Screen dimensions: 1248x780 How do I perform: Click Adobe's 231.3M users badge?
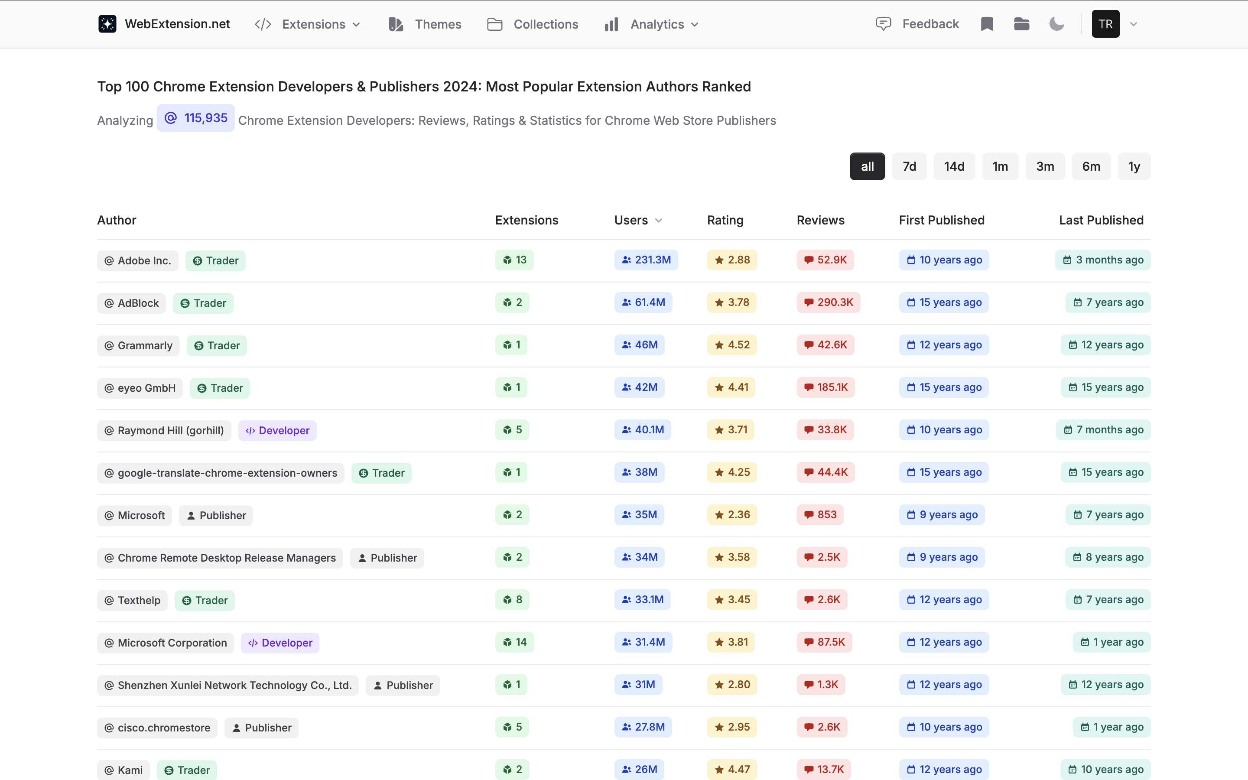[x=646, y=260]
